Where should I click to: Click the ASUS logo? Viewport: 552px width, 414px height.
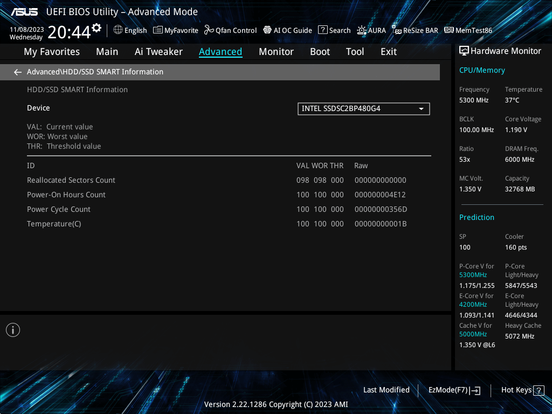[x=24, y=12]
